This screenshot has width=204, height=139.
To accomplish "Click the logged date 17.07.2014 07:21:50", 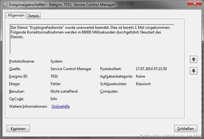I will [151, 69].
